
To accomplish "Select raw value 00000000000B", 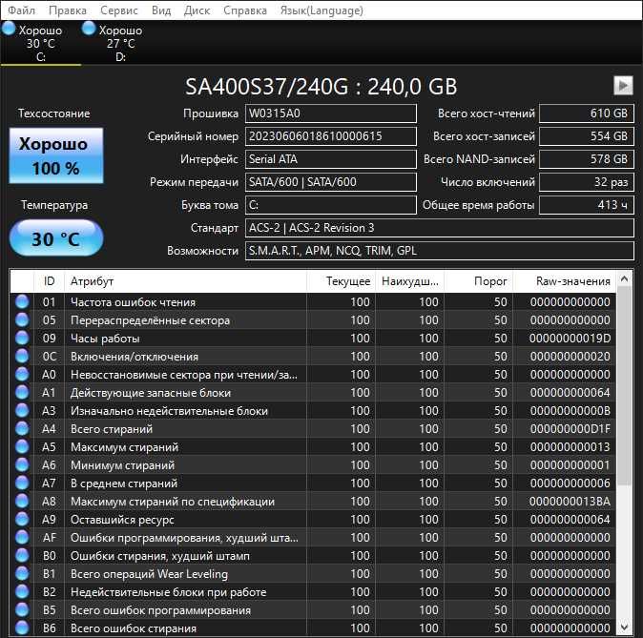I will click(x=570, y=411).
